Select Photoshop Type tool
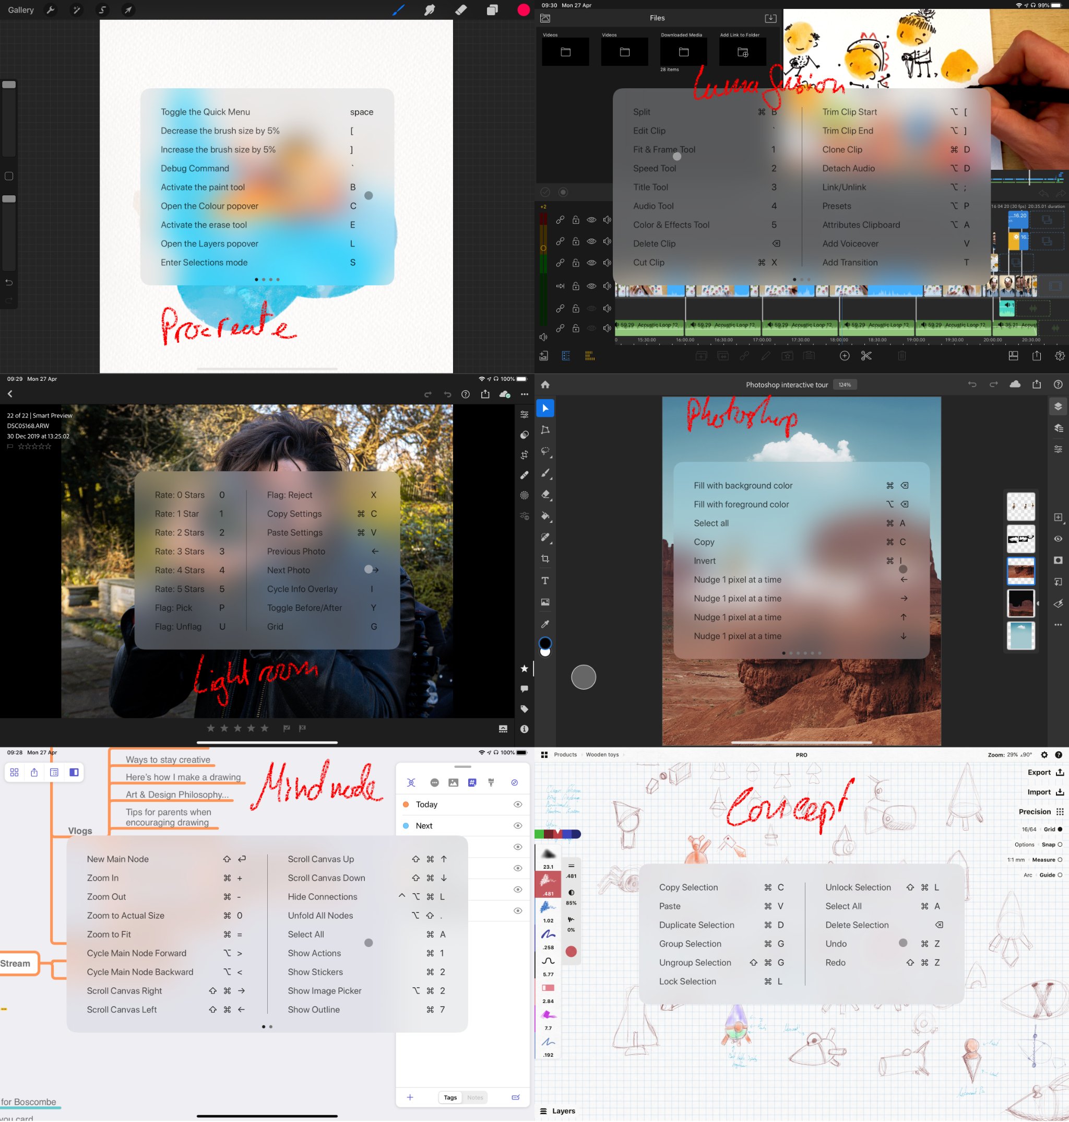The height and width of the screenshot is (1122, 1069). click(x=545, y=580)
